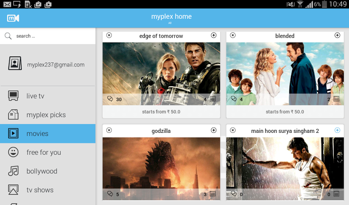Viewport: 349px width, 205px height.
Task: Open the email notification icon in status bar
Action: 7,4
